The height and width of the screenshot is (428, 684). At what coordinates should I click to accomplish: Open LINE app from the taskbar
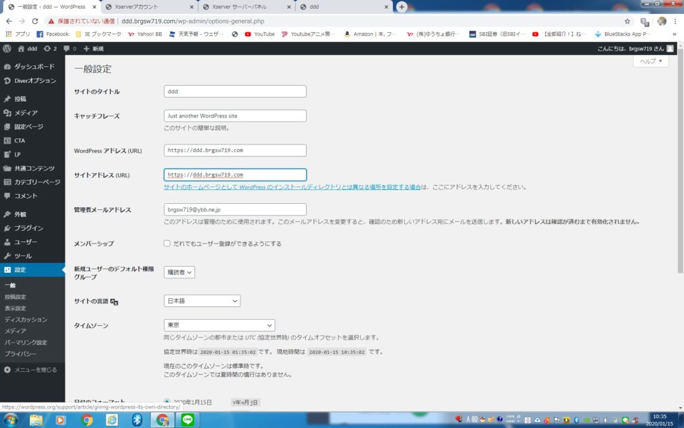(x=186, y=419)
